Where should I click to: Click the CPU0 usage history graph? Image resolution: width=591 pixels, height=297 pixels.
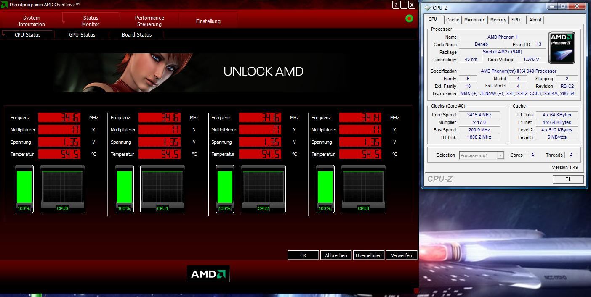point(62,189)
